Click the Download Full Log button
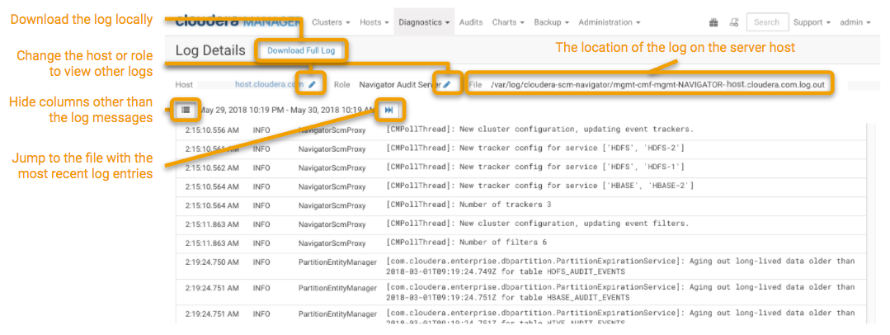The height and width of the screenshot is (335, 890). pyautogui.click(x=300, y=51)
